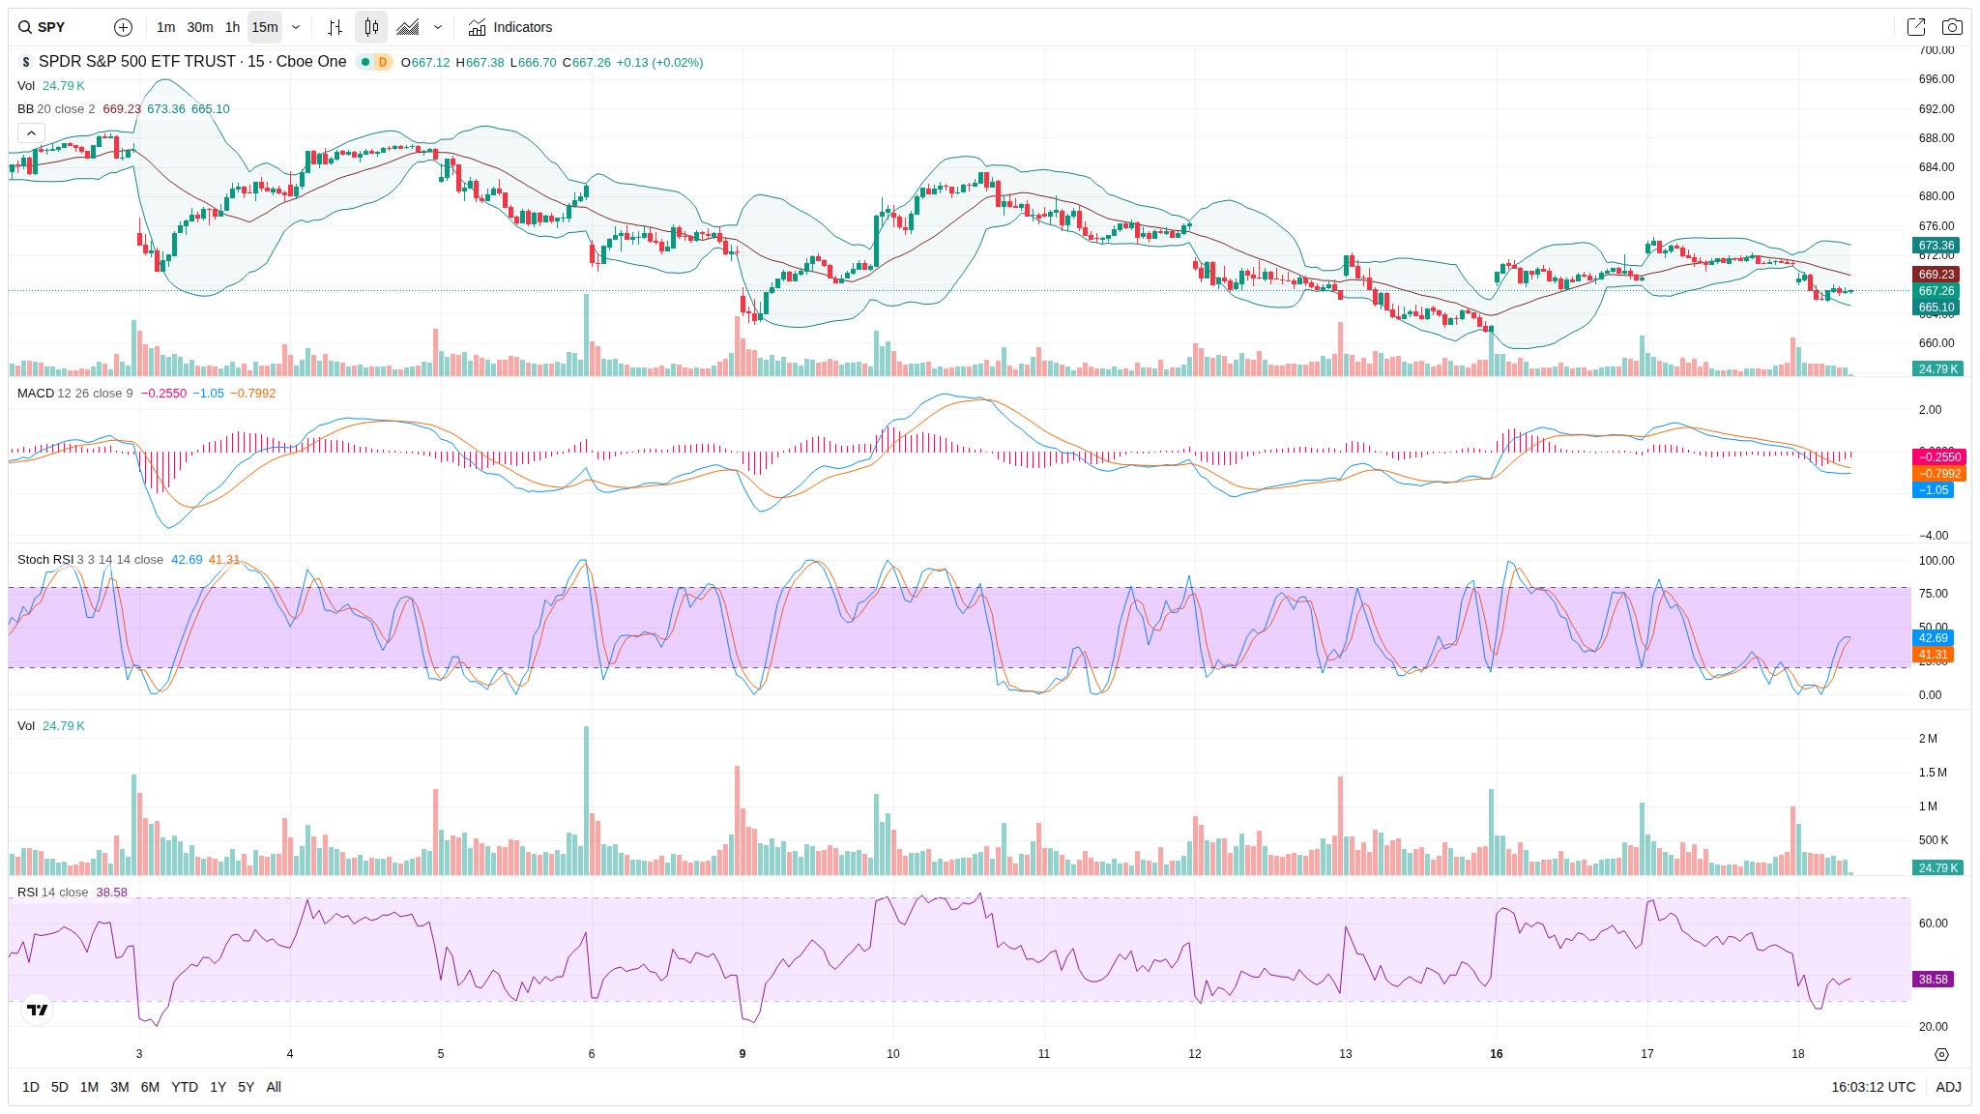Select the 5D date range
The image size is (1980, 1114).
tap(59, 1087)
